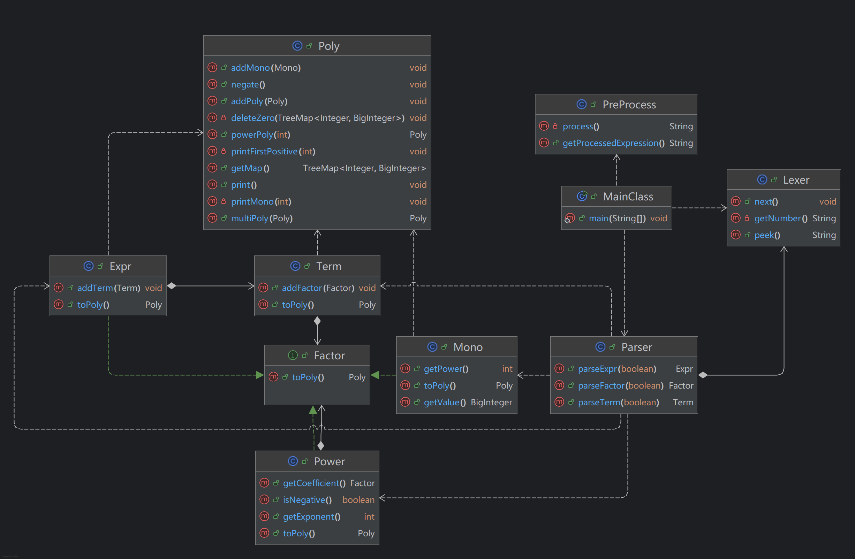The image size is (855, 559).
Task: Click the interface icon beside Factor title
Action: pyautogui.click(x=293, y=355)
